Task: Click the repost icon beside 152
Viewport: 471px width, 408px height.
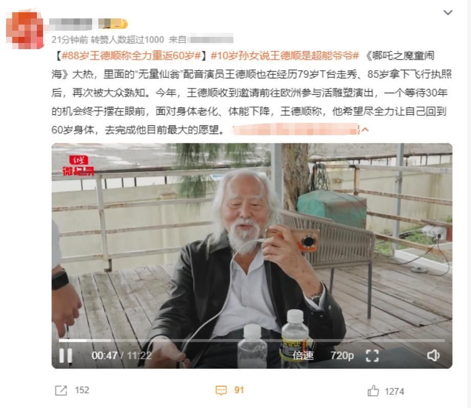Action: pos(61,390)
